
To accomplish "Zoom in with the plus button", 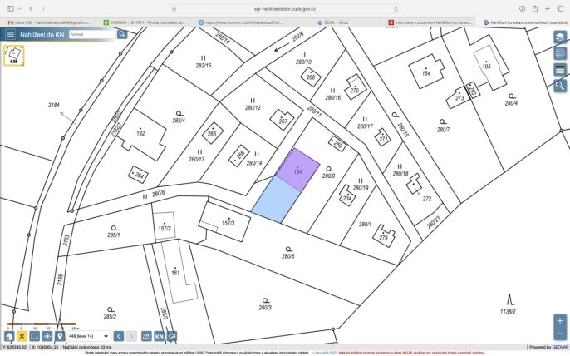I will (560, 321).
